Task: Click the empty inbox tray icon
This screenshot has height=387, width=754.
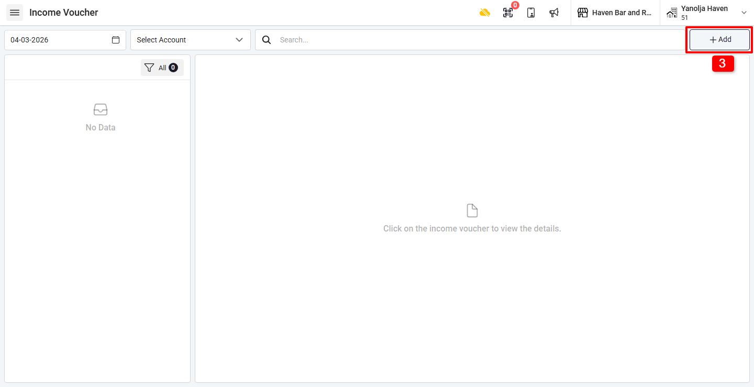Action: [x=101, y=109]
